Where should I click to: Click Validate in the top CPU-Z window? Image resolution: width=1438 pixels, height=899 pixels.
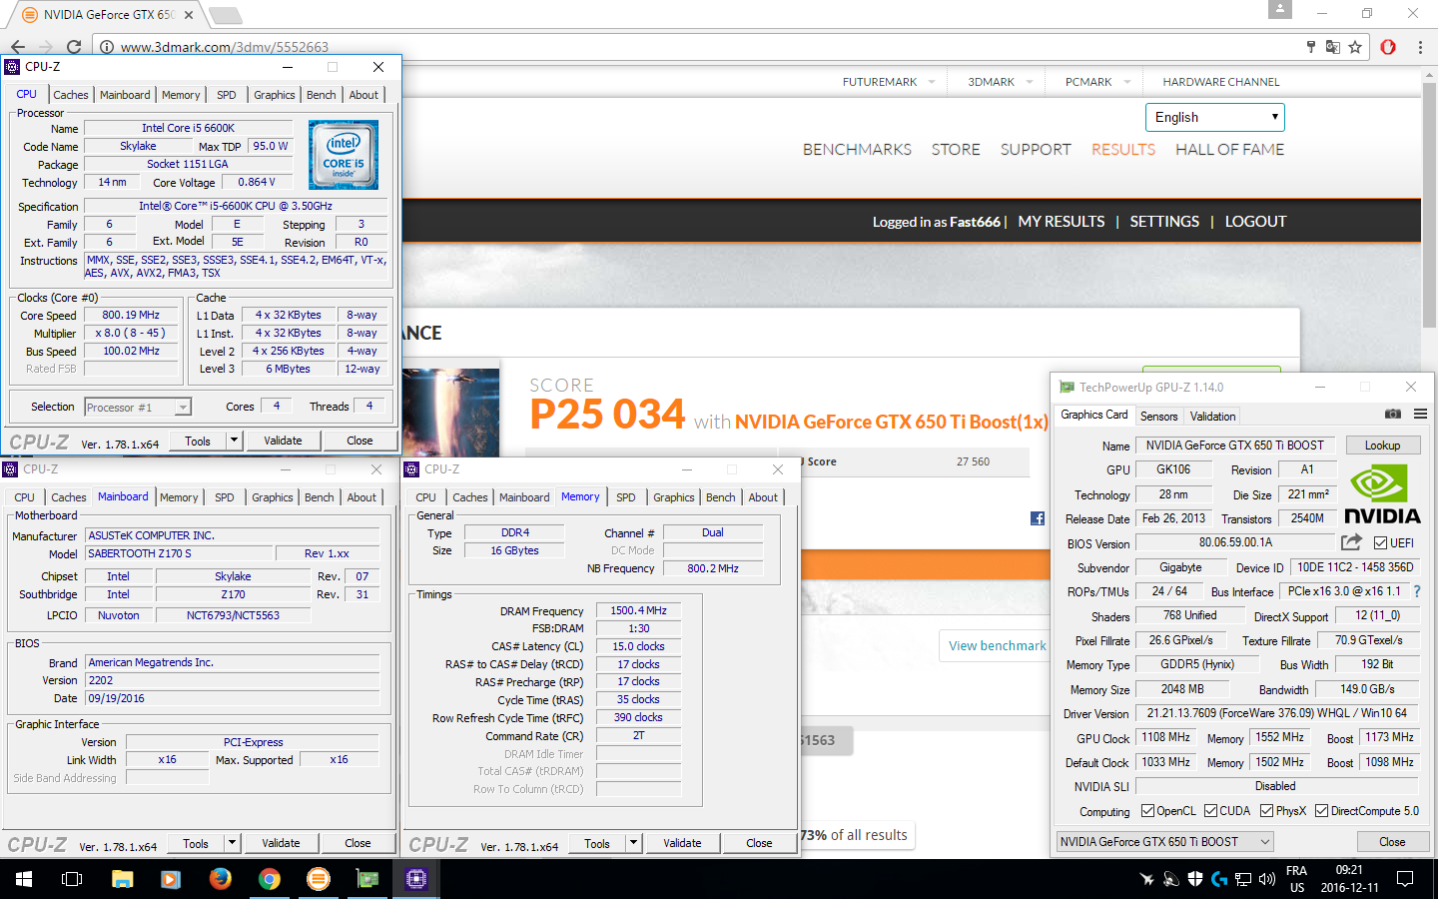pos(283,441)
